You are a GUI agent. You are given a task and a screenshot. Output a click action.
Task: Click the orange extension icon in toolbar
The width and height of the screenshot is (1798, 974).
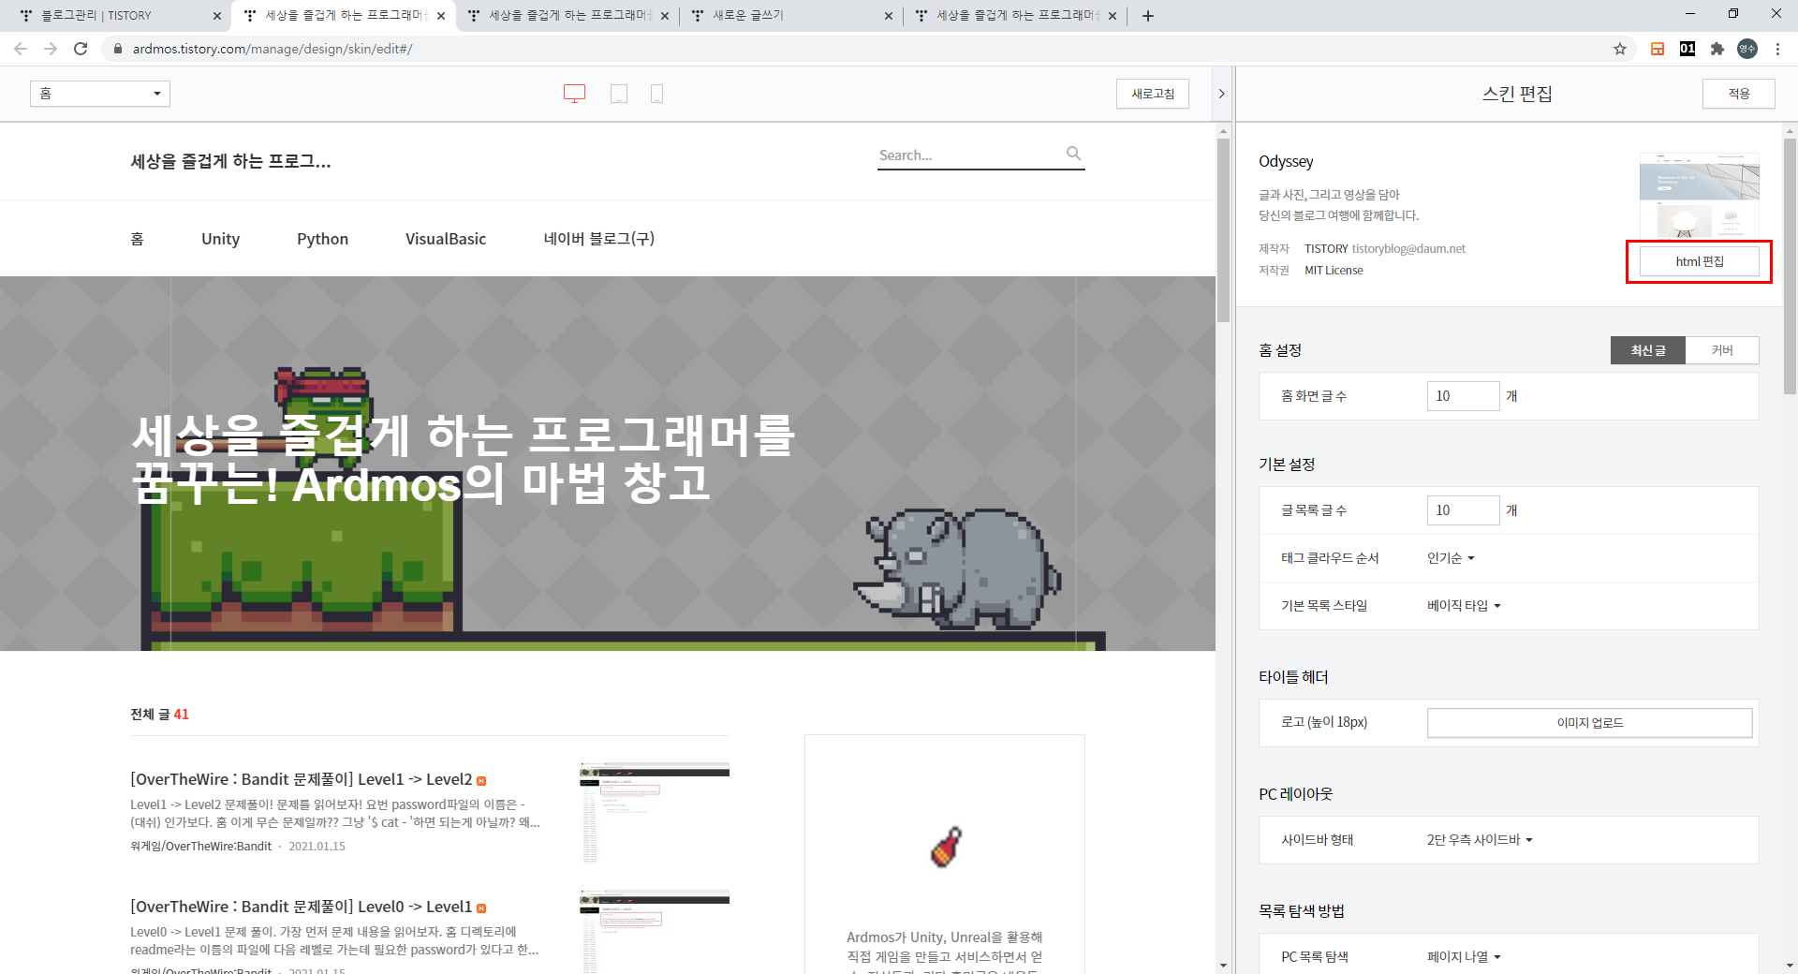pos(1658,49)
